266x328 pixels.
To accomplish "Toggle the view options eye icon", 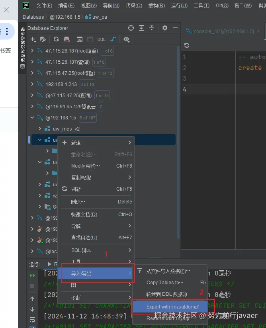I will coord(126,39).
